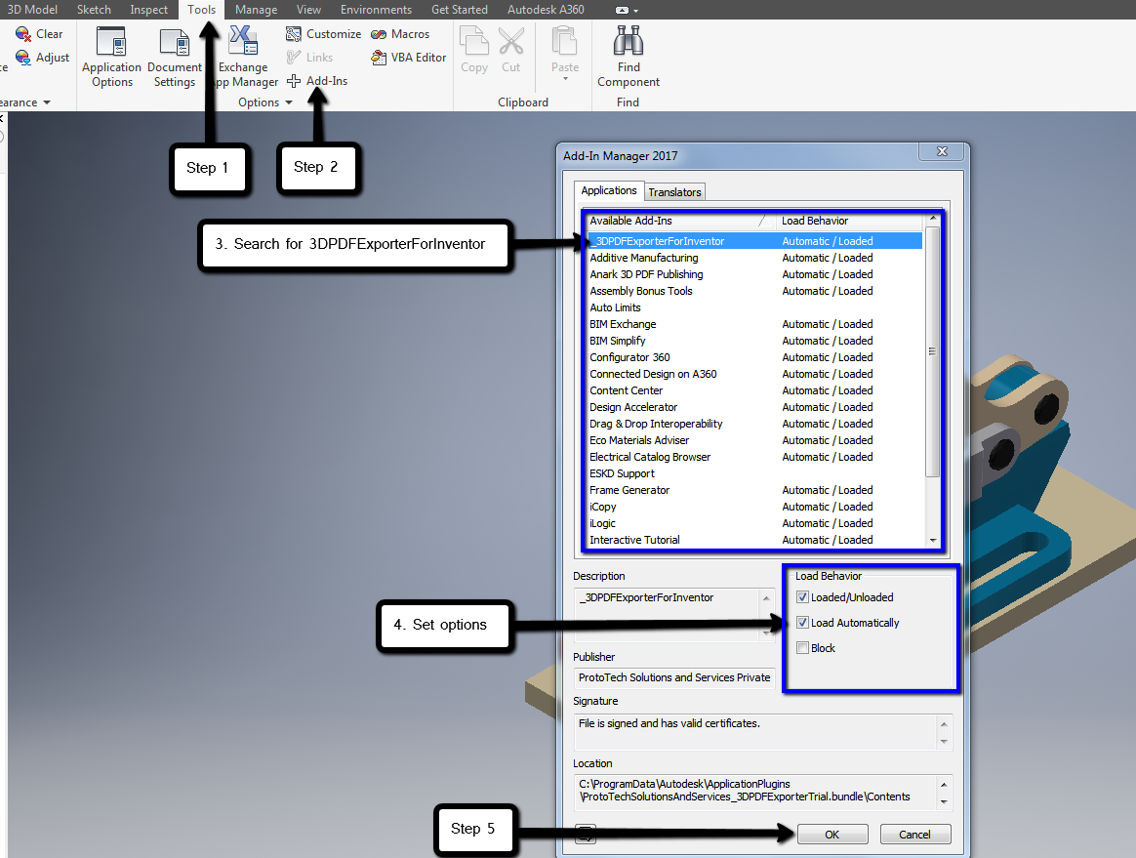Click the help icon at dialog bottom-left

586,834
